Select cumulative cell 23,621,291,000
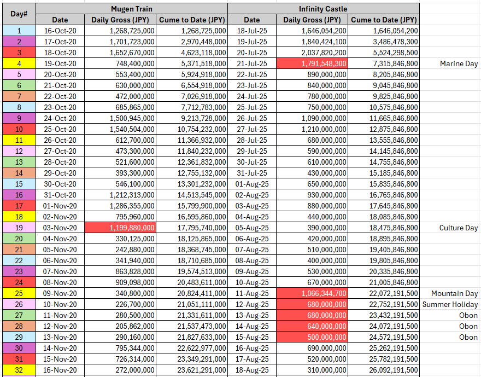The image size is (481, 377). tap(192, 370)
